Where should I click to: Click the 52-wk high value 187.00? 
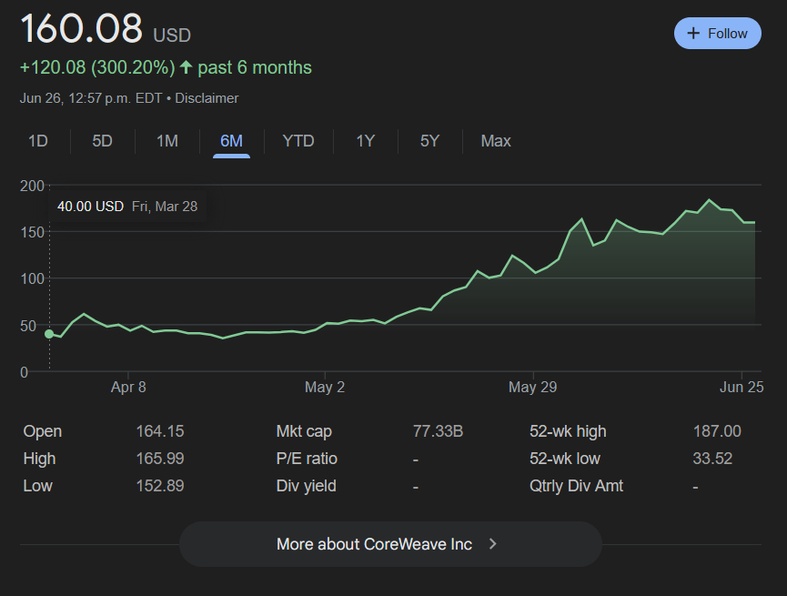click(716, 431)
